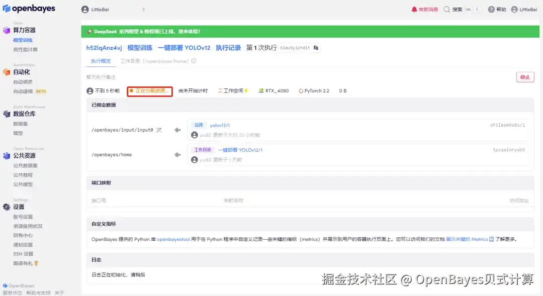Open the yolov12/1 dataset link

[x=220, y=125]
